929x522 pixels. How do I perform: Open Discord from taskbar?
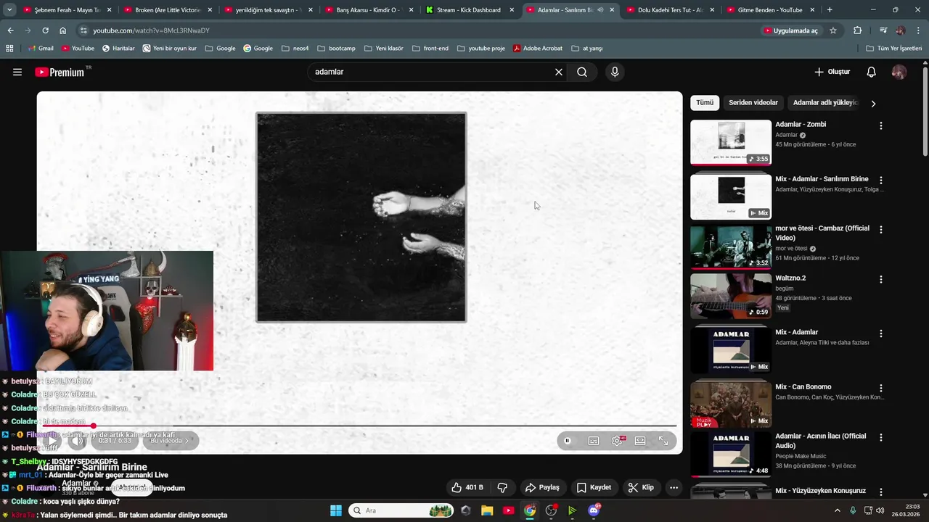(x=594, y=510)
